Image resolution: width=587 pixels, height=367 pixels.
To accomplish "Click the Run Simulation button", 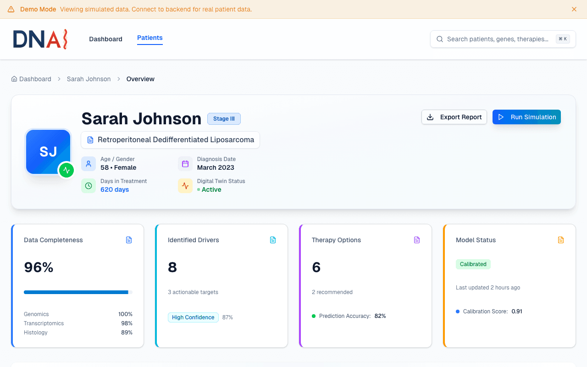I will [526, 117].
